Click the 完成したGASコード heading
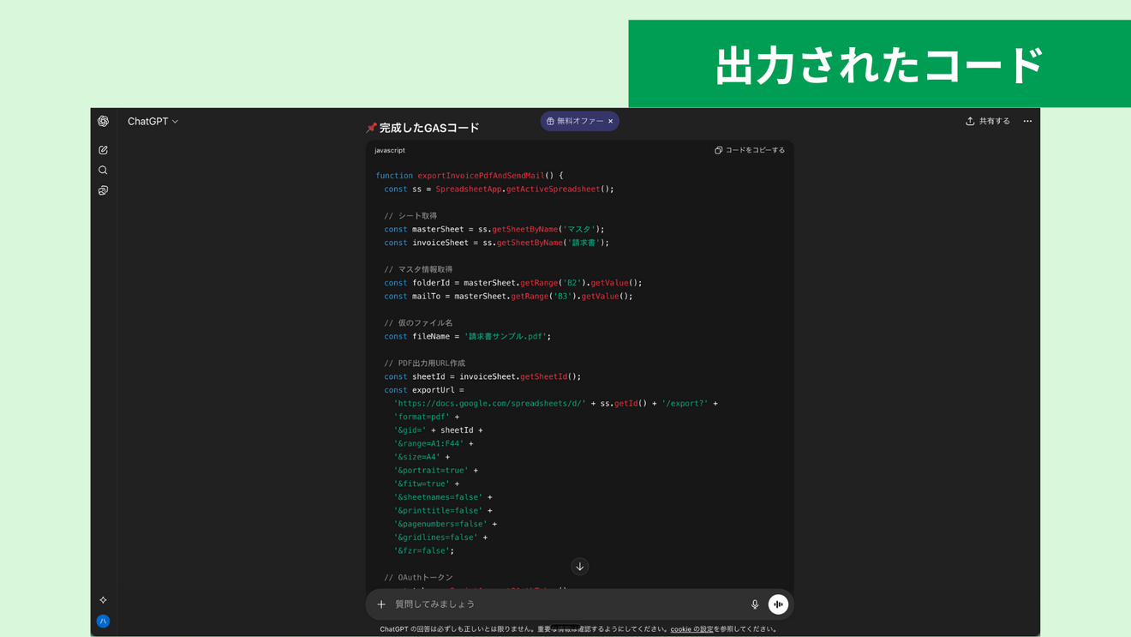Viewport: 1131px width, 637px height. 422,128
